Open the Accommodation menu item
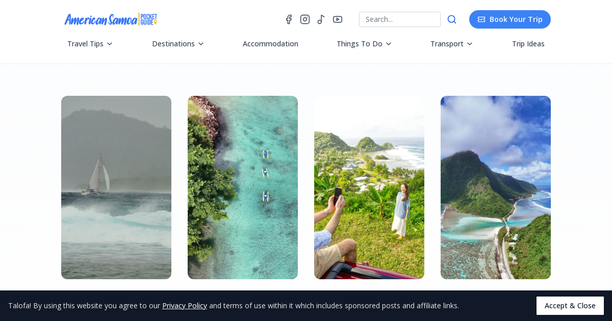612x321 pixels. click(270, 44)
